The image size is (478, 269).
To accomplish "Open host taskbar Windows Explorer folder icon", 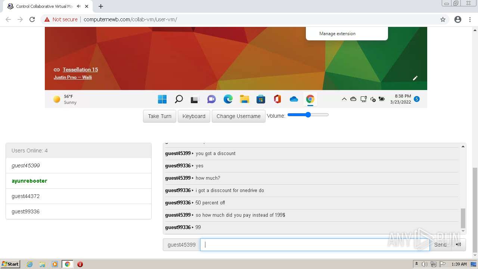I will (42, 264).
